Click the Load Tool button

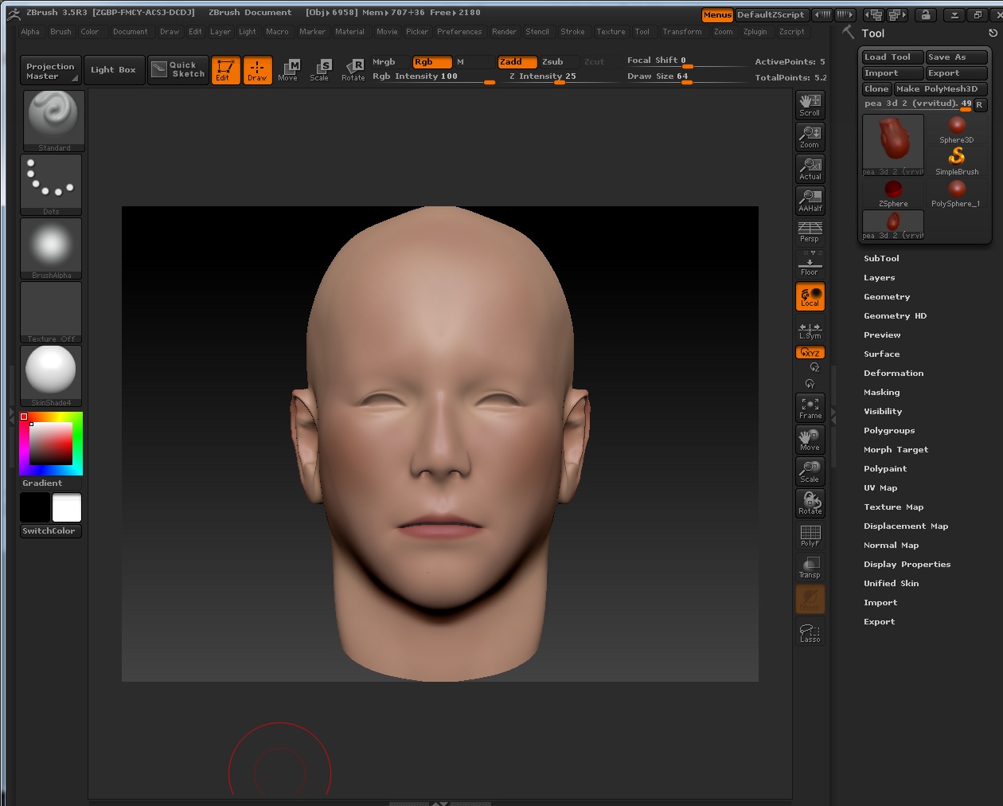892,57
